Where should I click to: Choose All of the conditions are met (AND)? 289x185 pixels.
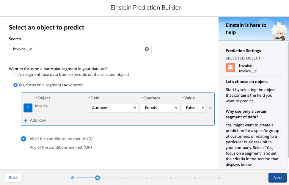23,139
